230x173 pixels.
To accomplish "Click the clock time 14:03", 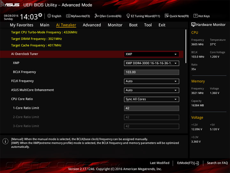I will click(x=29, y=17).
